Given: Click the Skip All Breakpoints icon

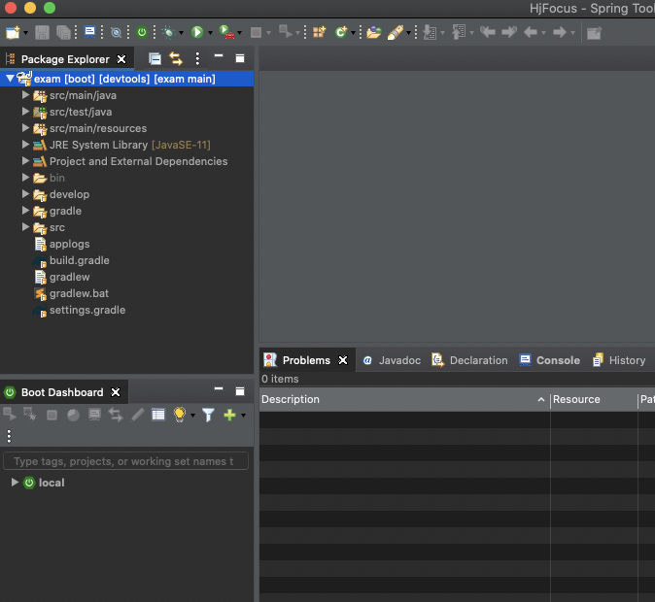Looking at the screenshot, I should click(x=116, y=32).
